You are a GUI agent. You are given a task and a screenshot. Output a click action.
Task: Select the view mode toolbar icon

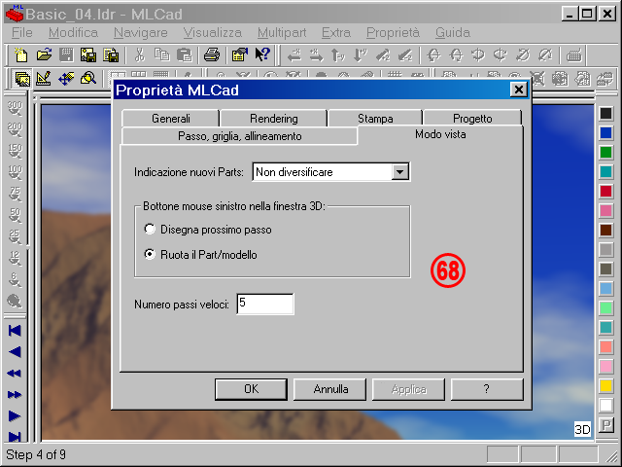(22, 79)
